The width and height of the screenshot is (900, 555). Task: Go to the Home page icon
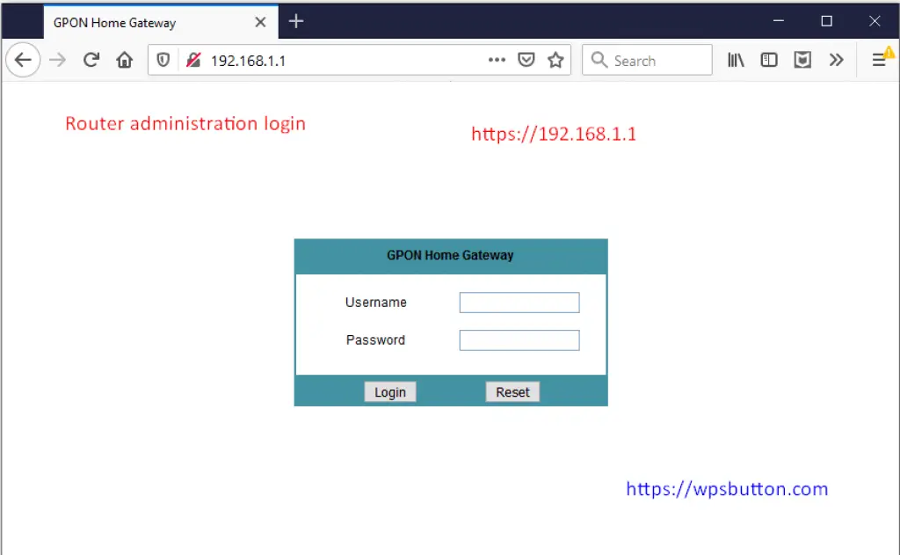point(125,61)
